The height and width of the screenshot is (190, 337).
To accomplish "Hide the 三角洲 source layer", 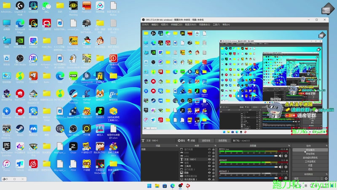I will [209, 166].
